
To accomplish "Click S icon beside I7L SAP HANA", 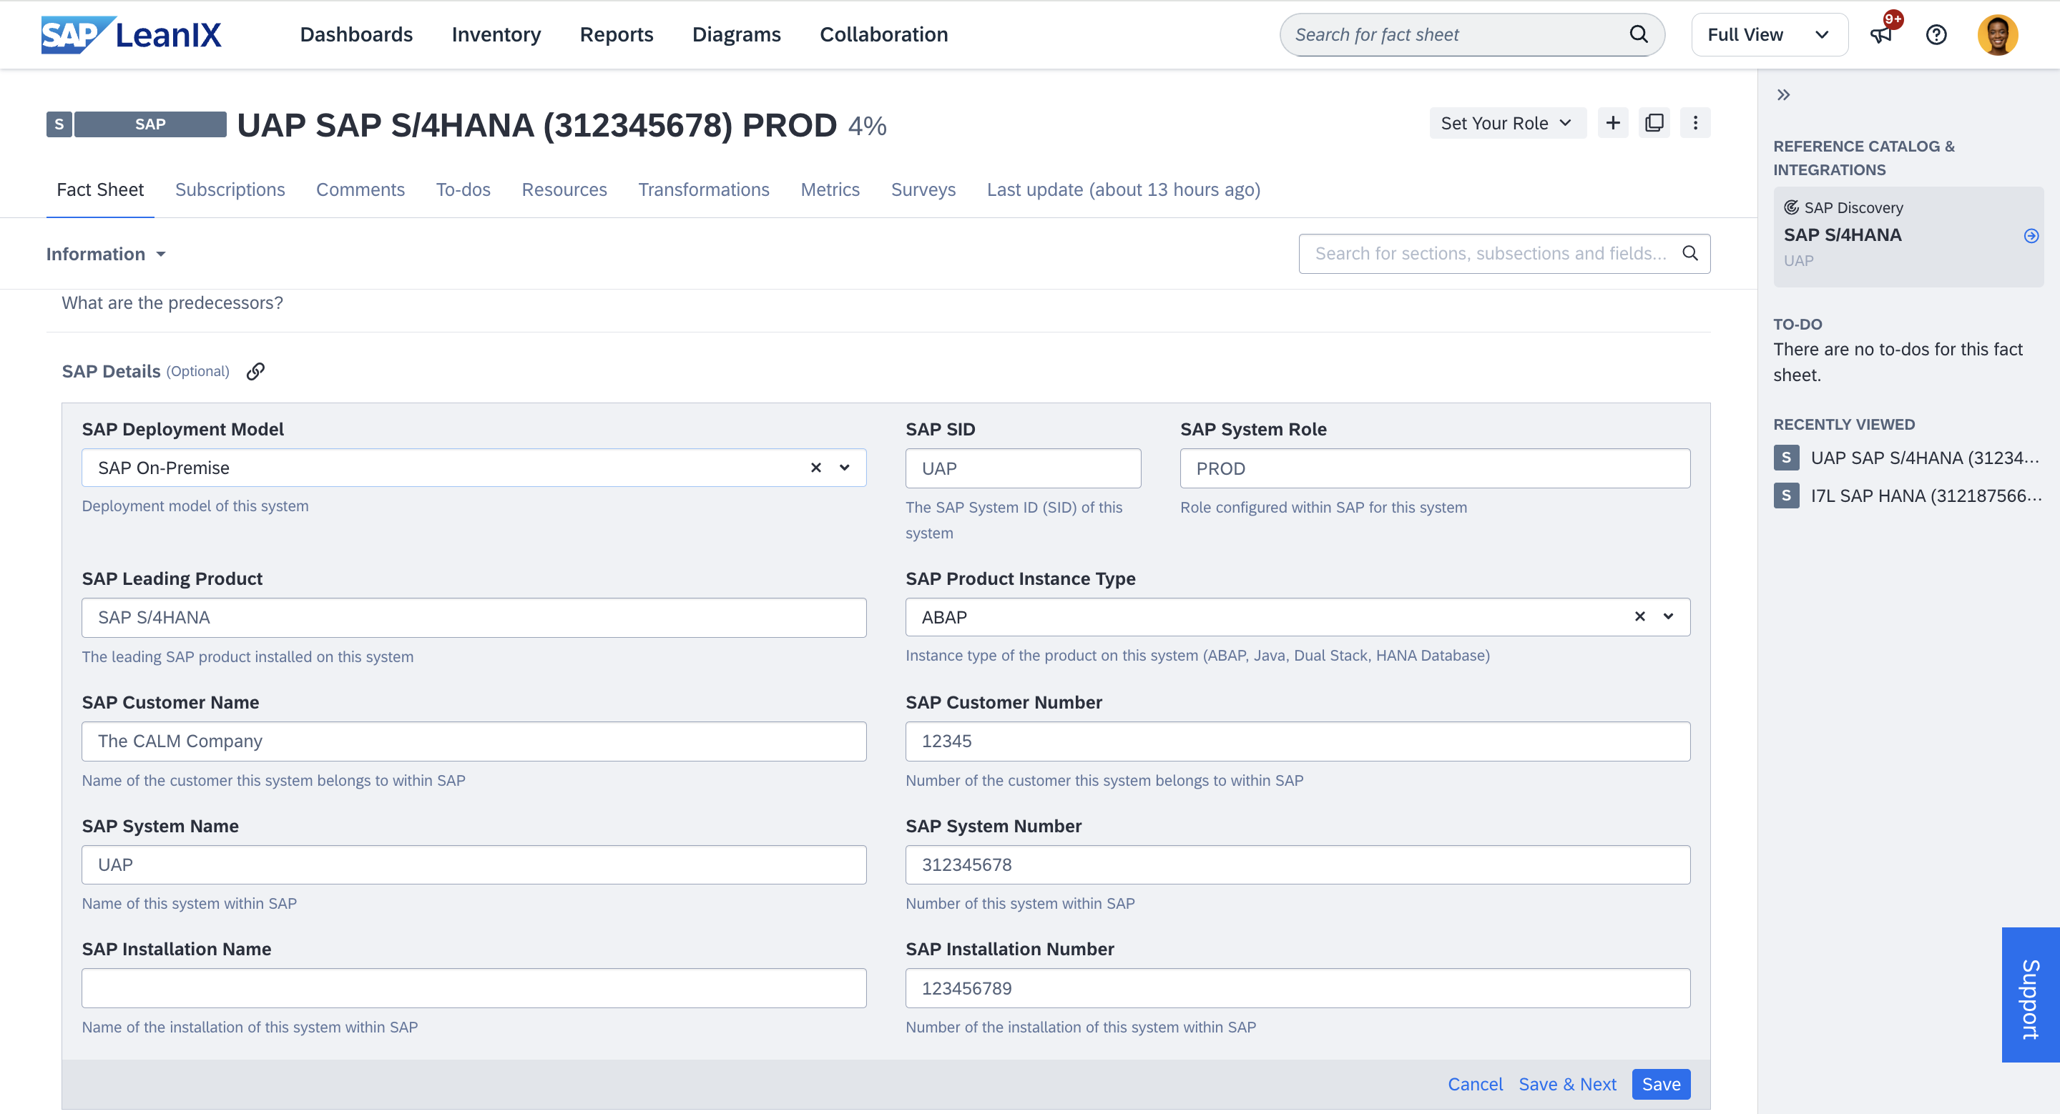I will (x=1787, y=496).
